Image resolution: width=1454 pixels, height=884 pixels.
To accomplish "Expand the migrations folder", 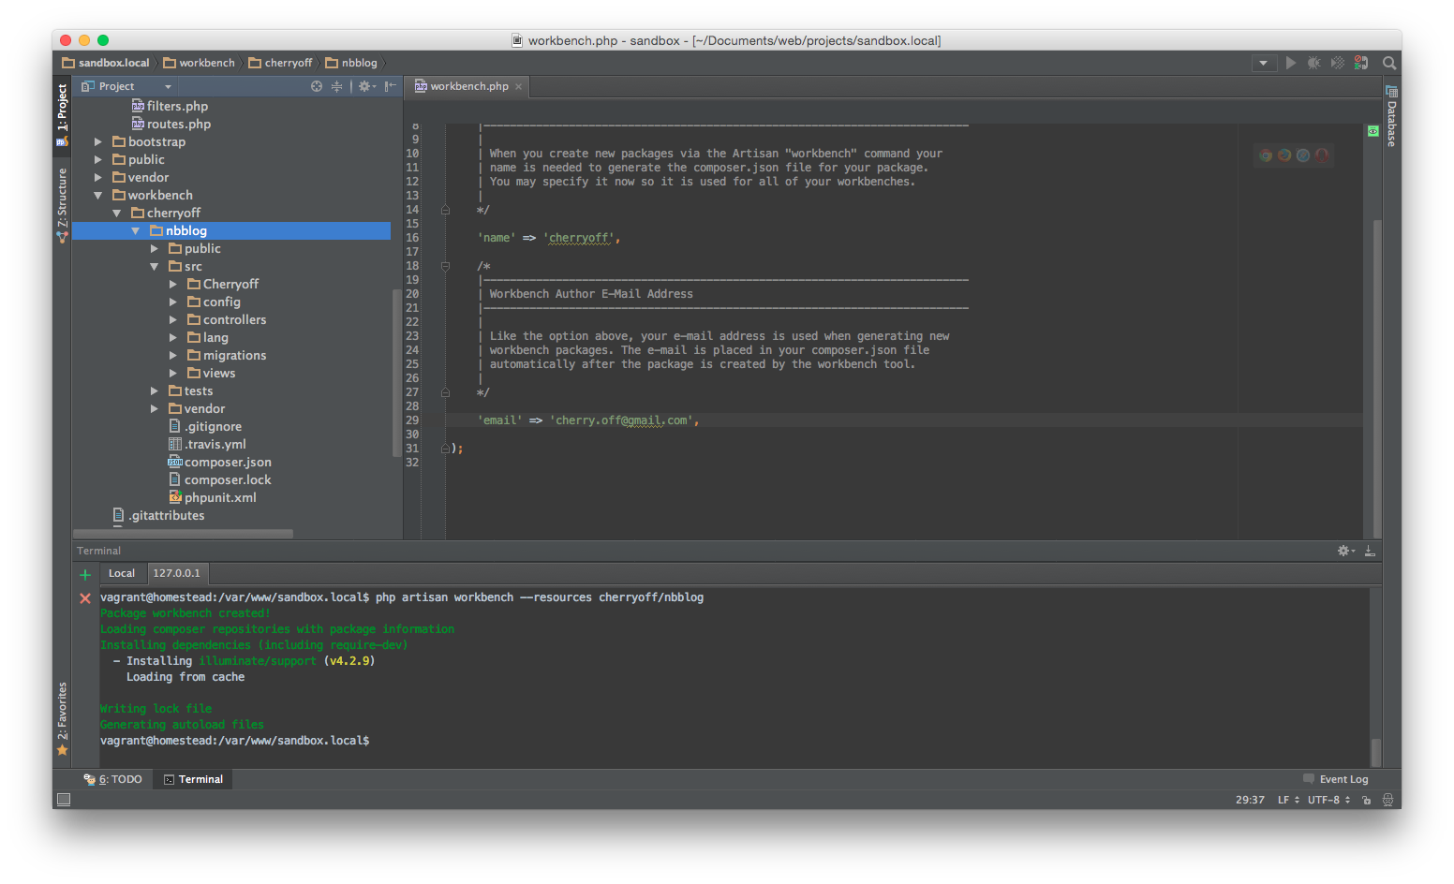I will (x=173, y=356).
